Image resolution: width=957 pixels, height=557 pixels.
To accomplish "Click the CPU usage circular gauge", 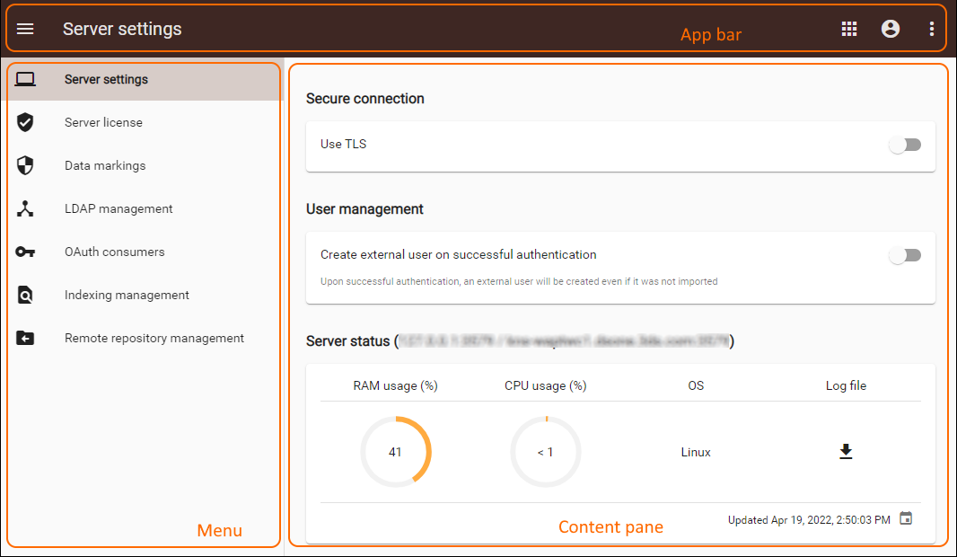I will 546,452.
